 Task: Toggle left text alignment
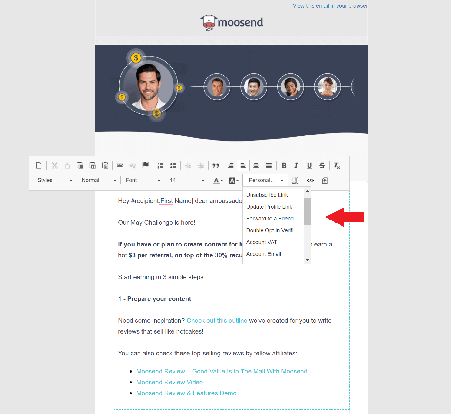(x=243, y=165)
